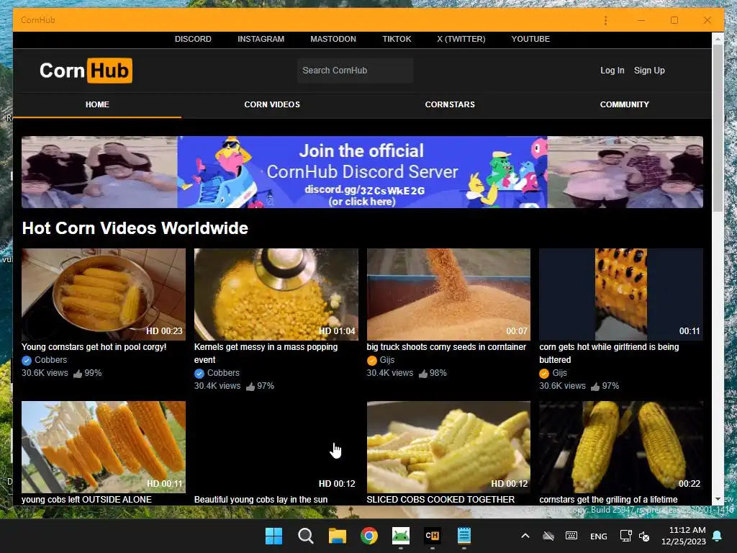The width and height of the screenshot is (737, 553).
Task: Open title 'corn gets hot while girlfriend is being buttered'
Action: click(609, 353)
